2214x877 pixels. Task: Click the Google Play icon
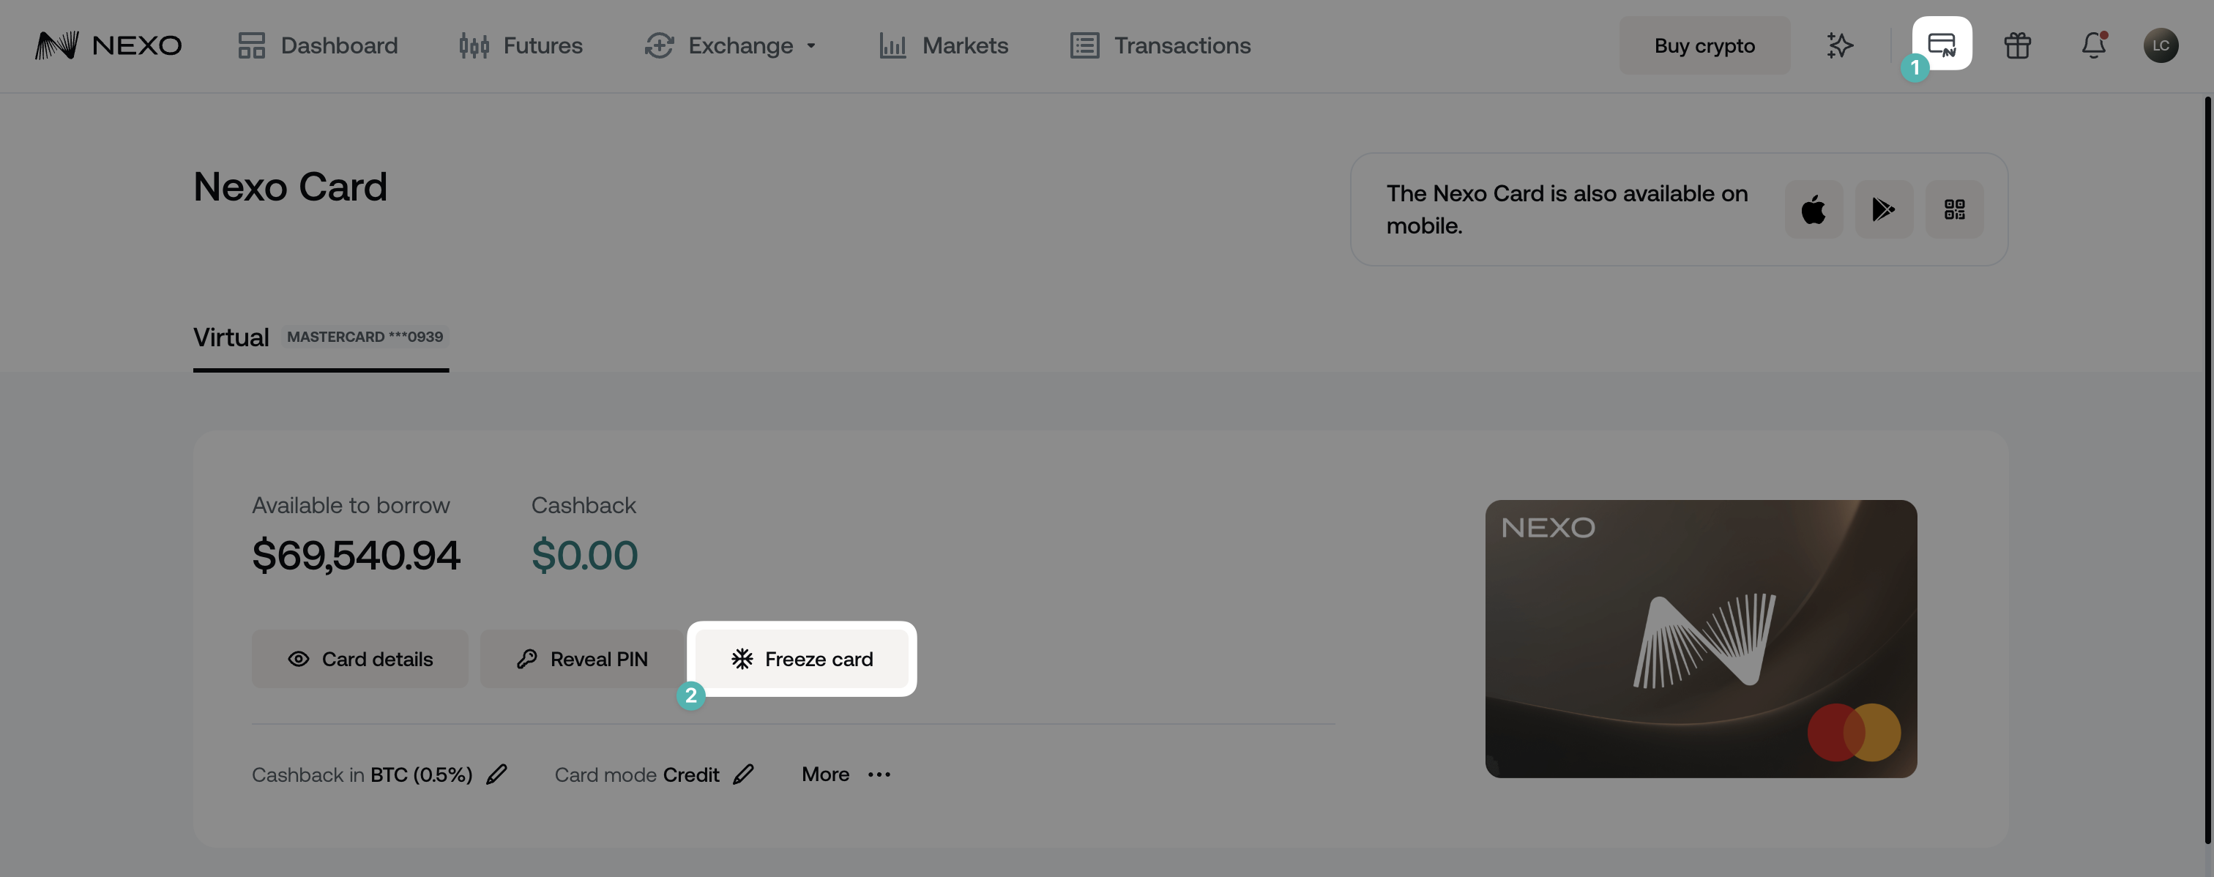tap(1884, 209)
